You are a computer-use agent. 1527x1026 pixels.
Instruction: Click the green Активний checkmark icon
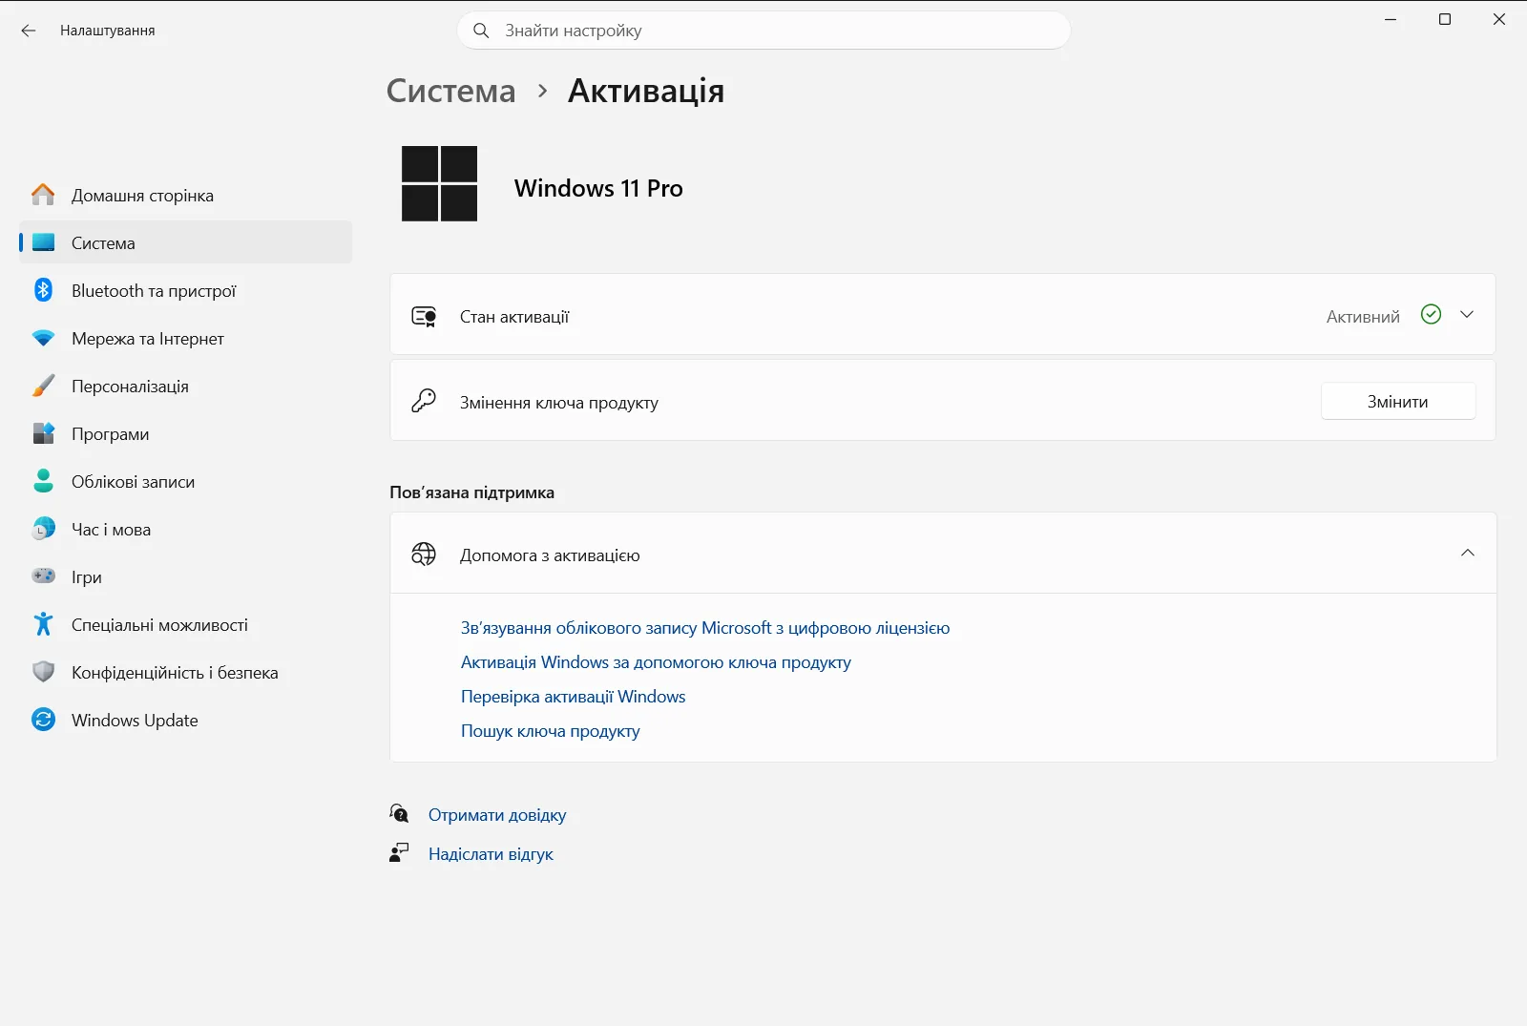[1431, 314]
